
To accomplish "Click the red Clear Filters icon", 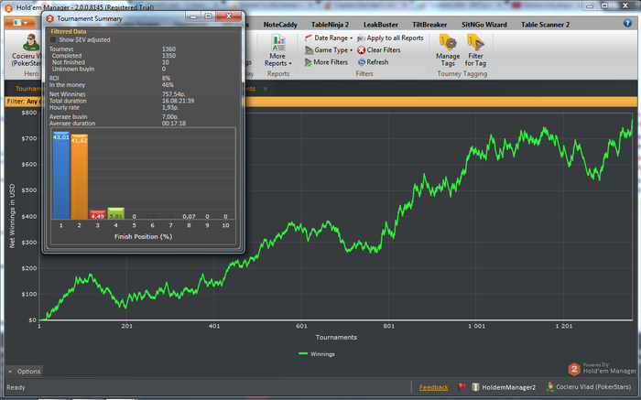I will tap(362, 50).
